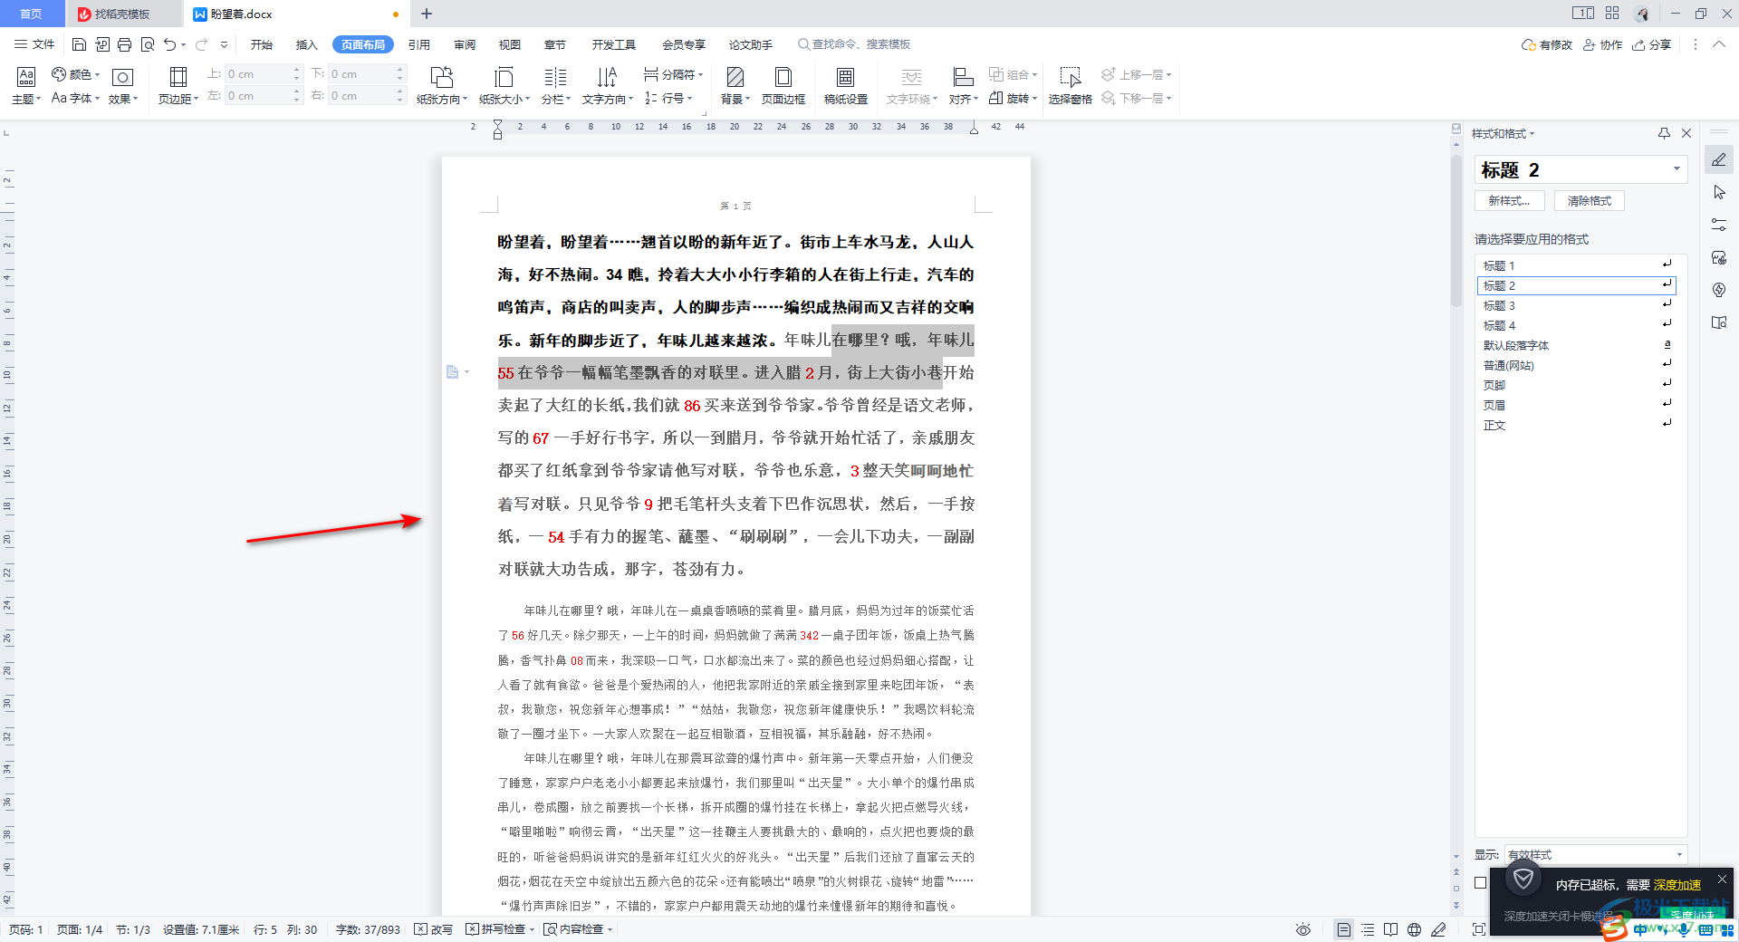1739x942 pixels.
Task: Click the fullscreen icon in status bar
Action: click(1479, 929)
